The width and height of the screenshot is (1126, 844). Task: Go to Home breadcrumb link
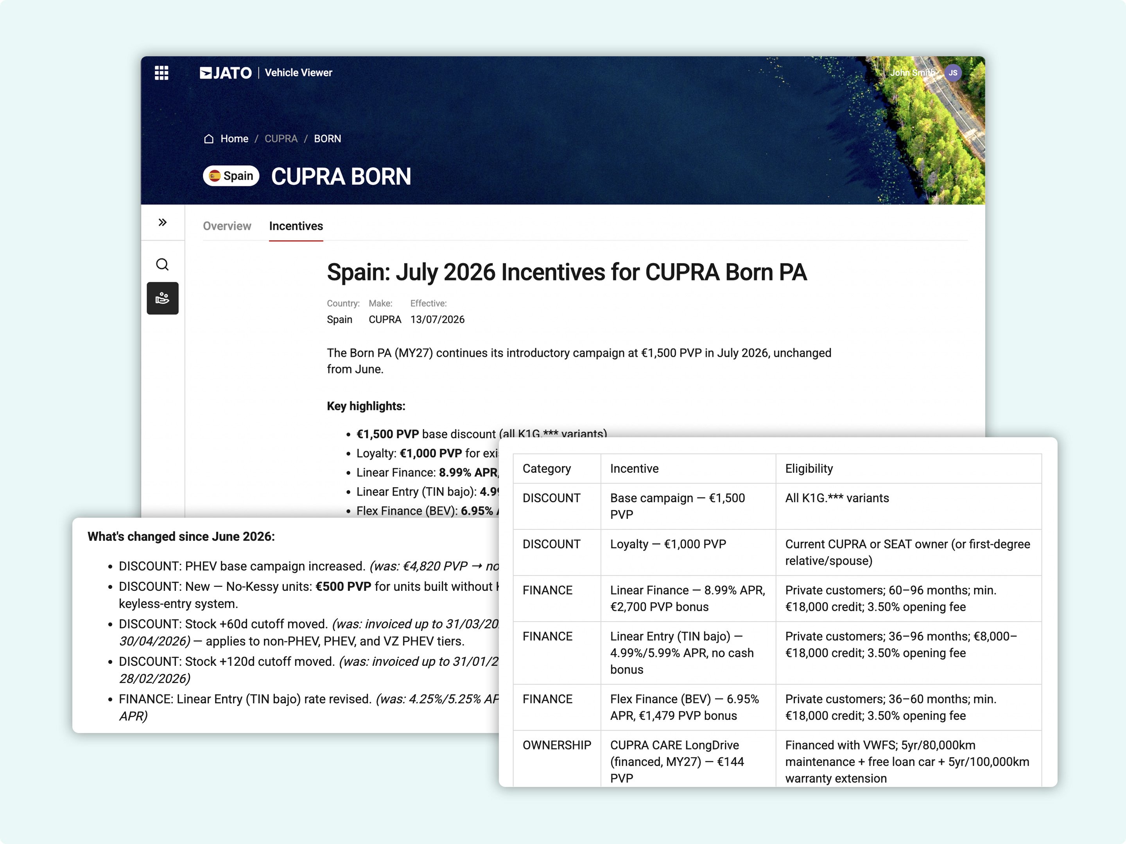(x=234, y=139)
